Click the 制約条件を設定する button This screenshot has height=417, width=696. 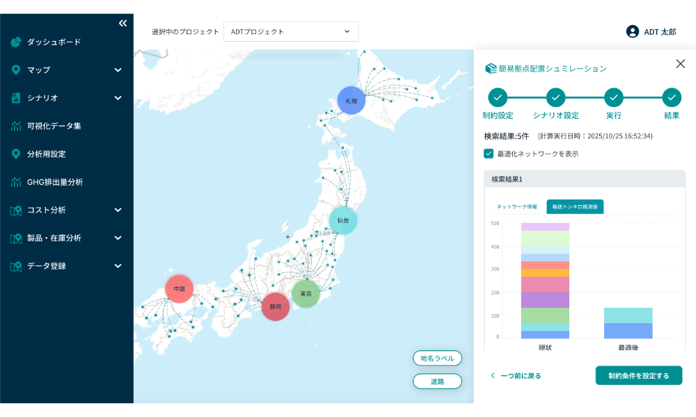tap(639, 375)
